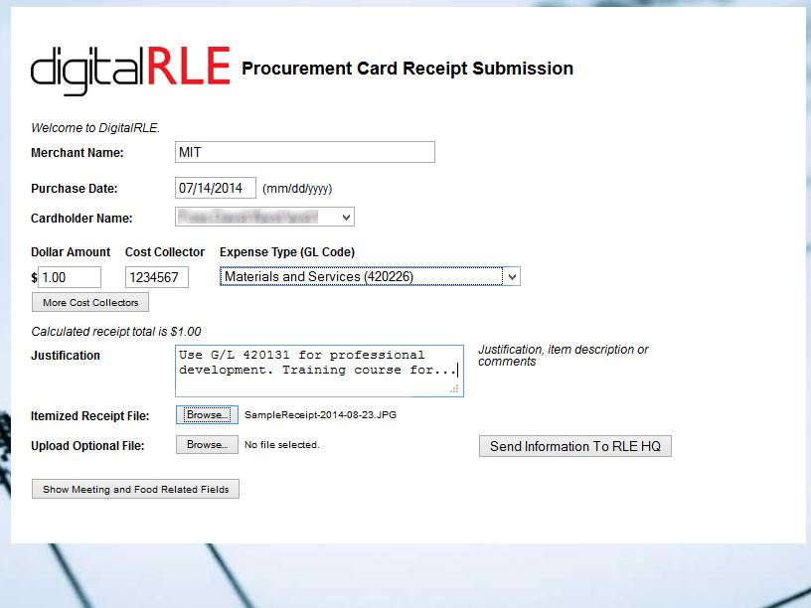Viewport: 811px width, 608px height.
Task: Browse for an Upload Optional File
Action: pyautogui.click(x=207, y=445)
